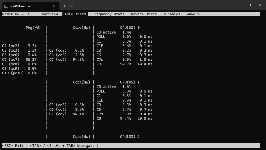This screenshot has width=266, height=150.
Task: Click the CPU(OS) 1 header
Action: (x=130, y=82)
